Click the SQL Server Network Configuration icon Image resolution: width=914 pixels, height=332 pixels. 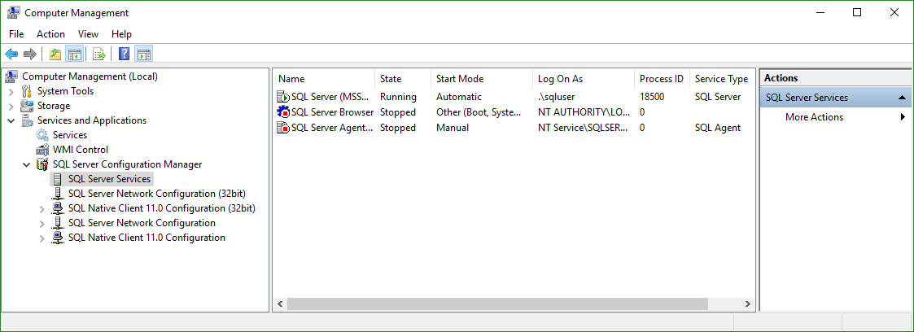click(x=58, y=223)
